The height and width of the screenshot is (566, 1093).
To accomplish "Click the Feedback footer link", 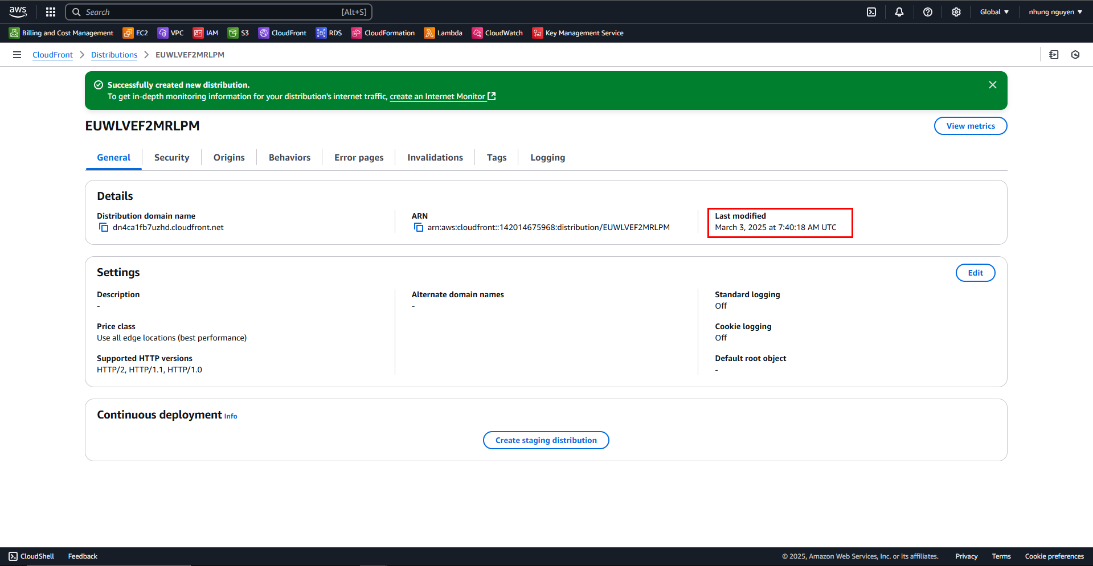I will (83, 556).
